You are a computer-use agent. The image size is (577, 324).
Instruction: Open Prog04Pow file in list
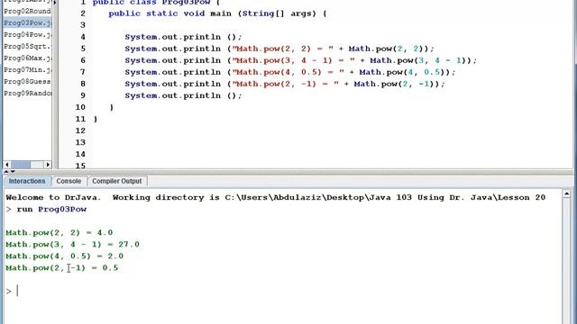click(x=27, y=34)
